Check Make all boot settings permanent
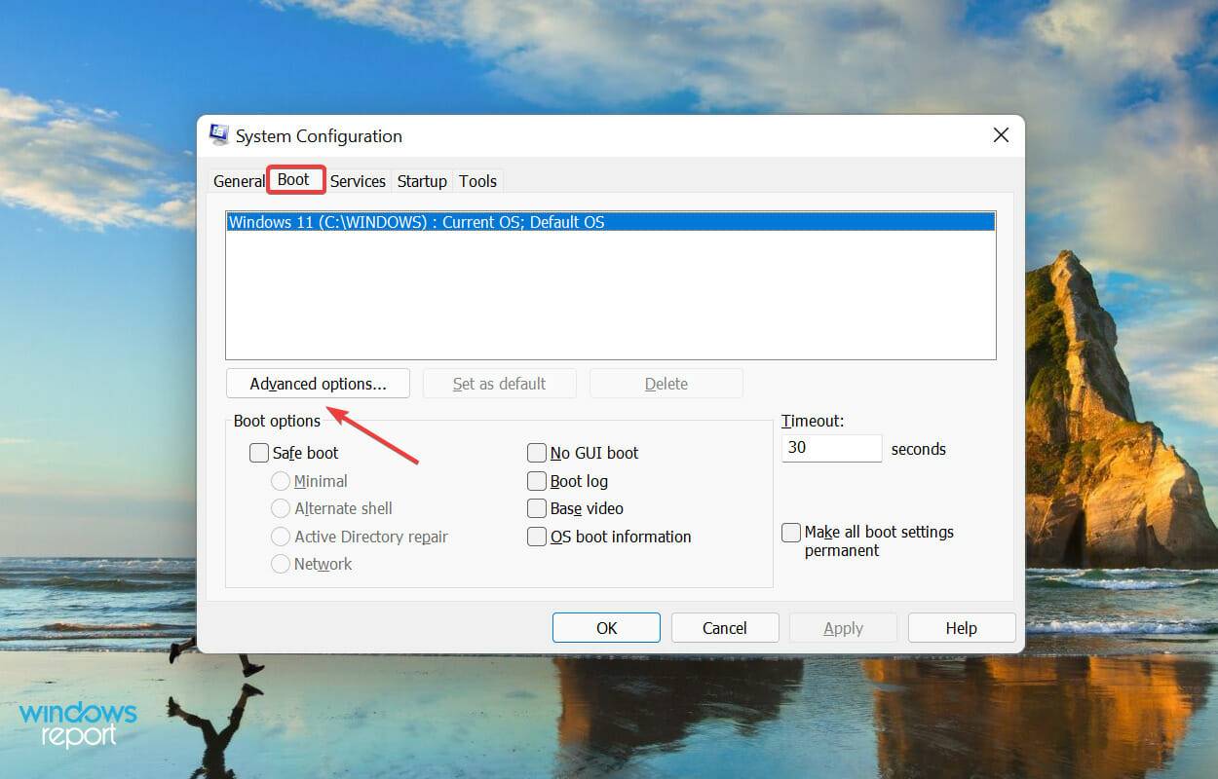Viewport: 1218px width, 779px height. click(791, 532)
